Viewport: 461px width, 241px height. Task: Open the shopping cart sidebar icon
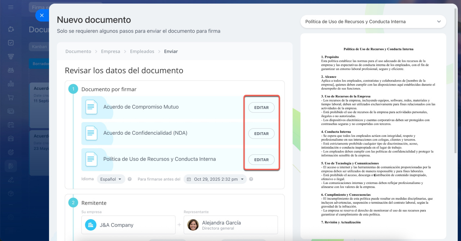click(11, 97)
